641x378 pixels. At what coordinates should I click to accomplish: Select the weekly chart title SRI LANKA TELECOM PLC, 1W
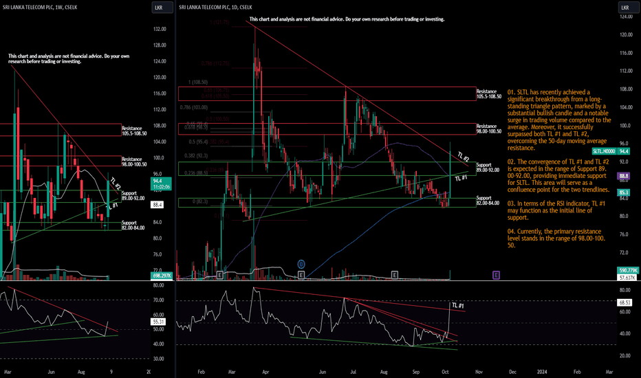pos(40,8)
